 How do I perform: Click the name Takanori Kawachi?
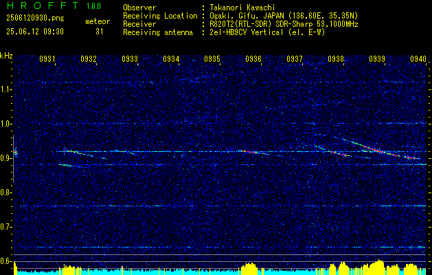(x=242, y=8)
